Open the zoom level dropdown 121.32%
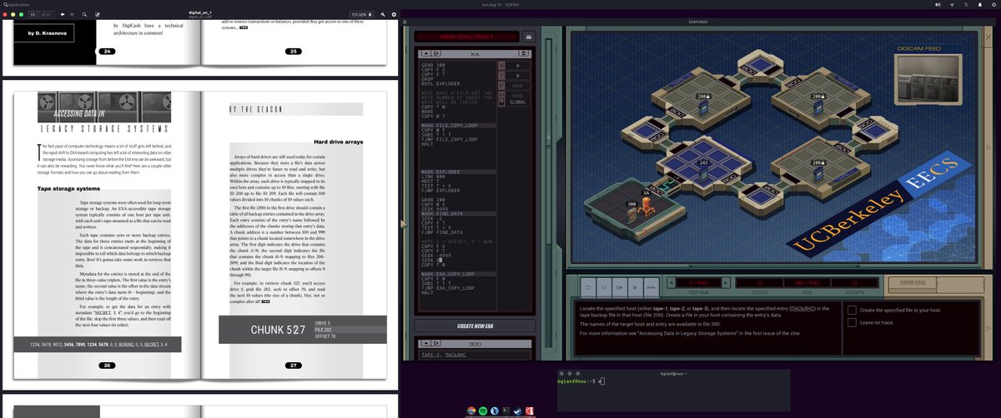Viewport: 1001px width, 418px height. [x=361, y=14]
